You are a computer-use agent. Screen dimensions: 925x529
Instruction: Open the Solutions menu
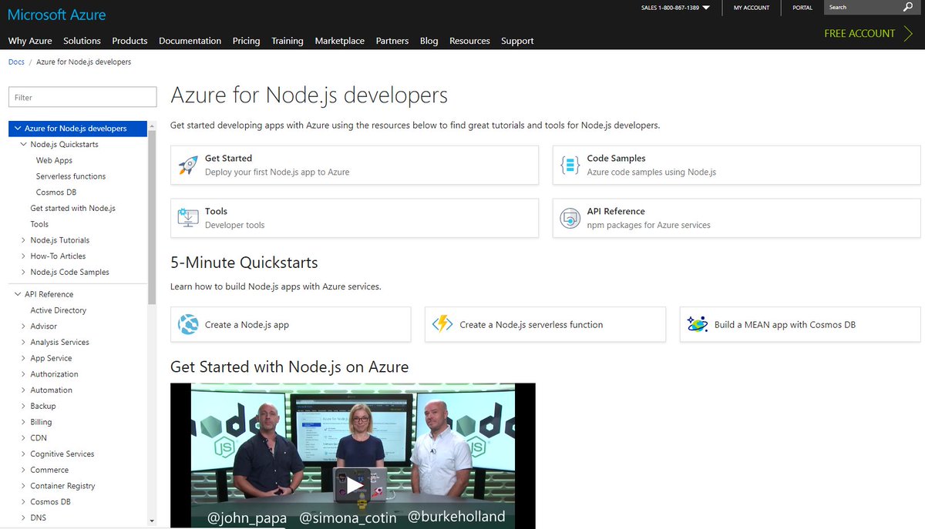(82, 41)
